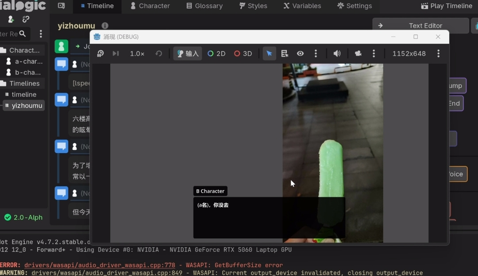Viewport: 478px width, 276px height.
Task: Open the three-dot menu beside the eye icon
Action: 316,54
